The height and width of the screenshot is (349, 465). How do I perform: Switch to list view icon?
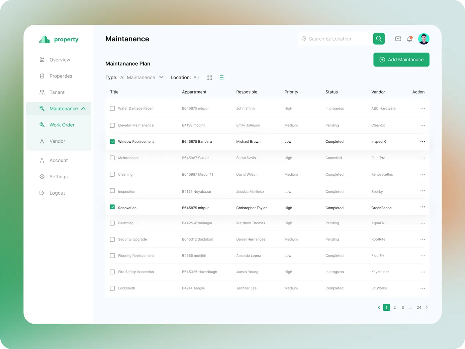point(221,78)
